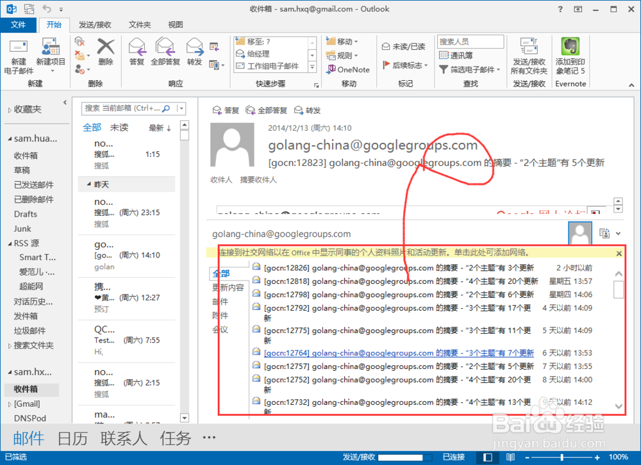Collapse the People pane via the arrow
Viewport: 641px width, 465px height.
[618, 234]
